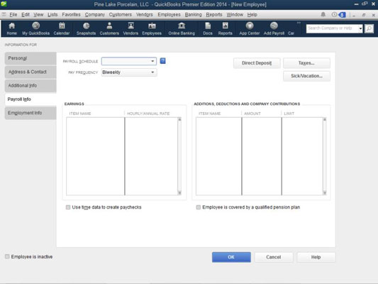Click the Add Payroll icon

(x=274, y=28)
